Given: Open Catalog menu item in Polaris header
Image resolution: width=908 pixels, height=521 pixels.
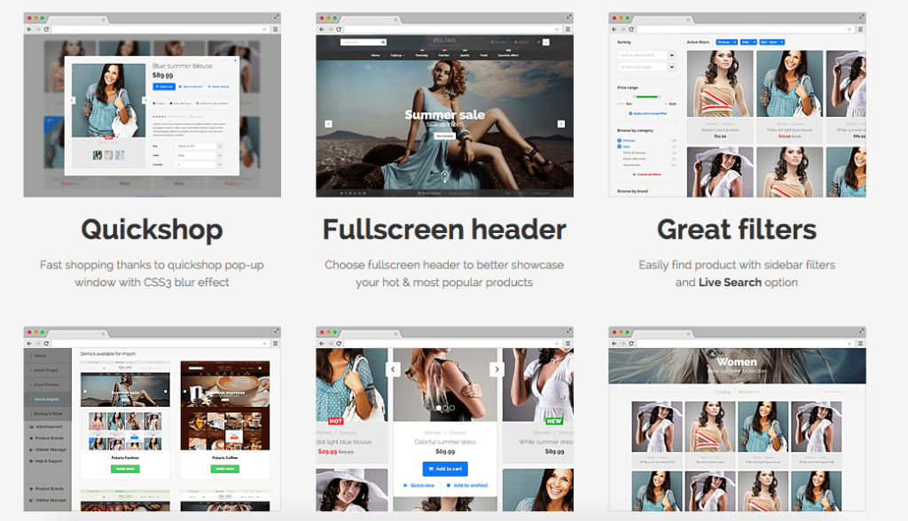Looking at the screenshot, I should pyautogui.click(x=396, y=55).
